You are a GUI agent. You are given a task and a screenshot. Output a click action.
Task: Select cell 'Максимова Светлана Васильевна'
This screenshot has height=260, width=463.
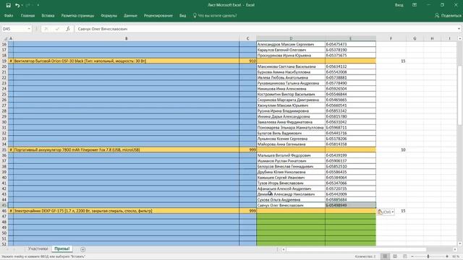point(291,66)
